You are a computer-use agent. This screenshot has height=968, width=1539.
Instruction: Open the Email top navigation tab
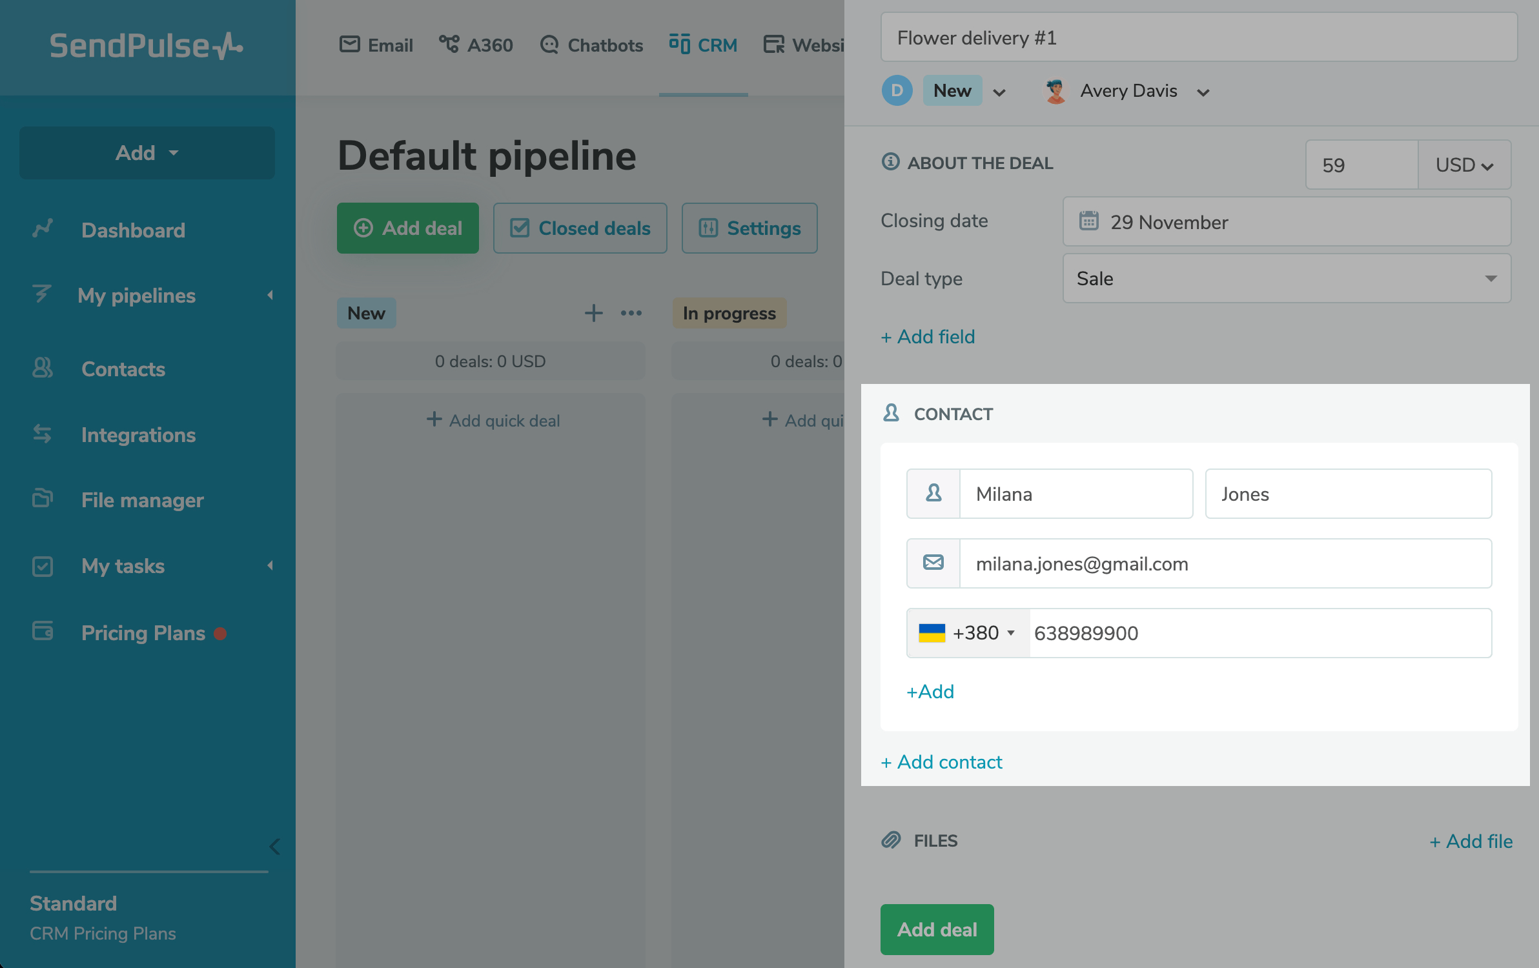[x=376, y=45]
